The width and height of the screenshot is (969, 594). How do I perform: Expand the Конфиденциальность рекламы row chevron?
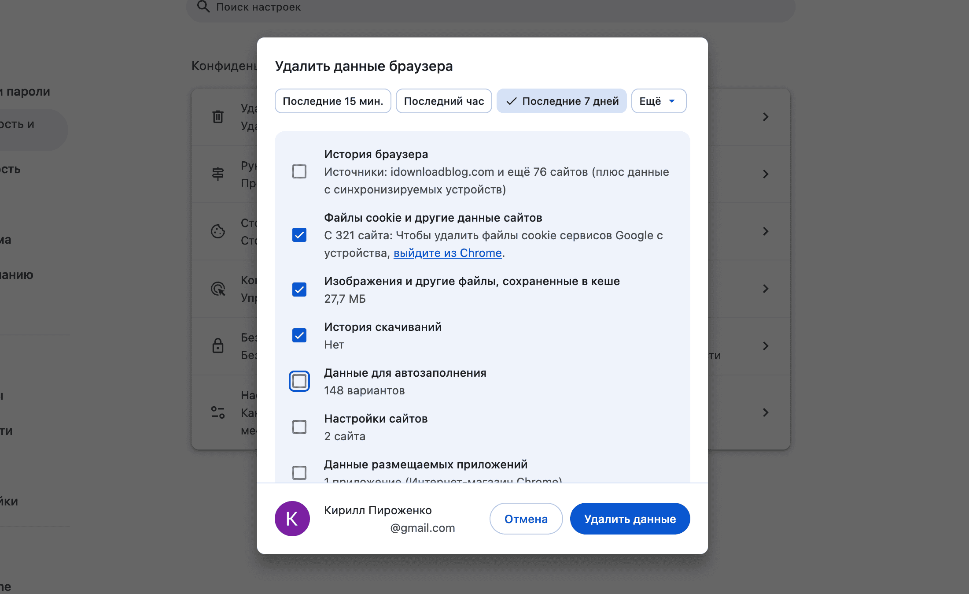point(766,289)
